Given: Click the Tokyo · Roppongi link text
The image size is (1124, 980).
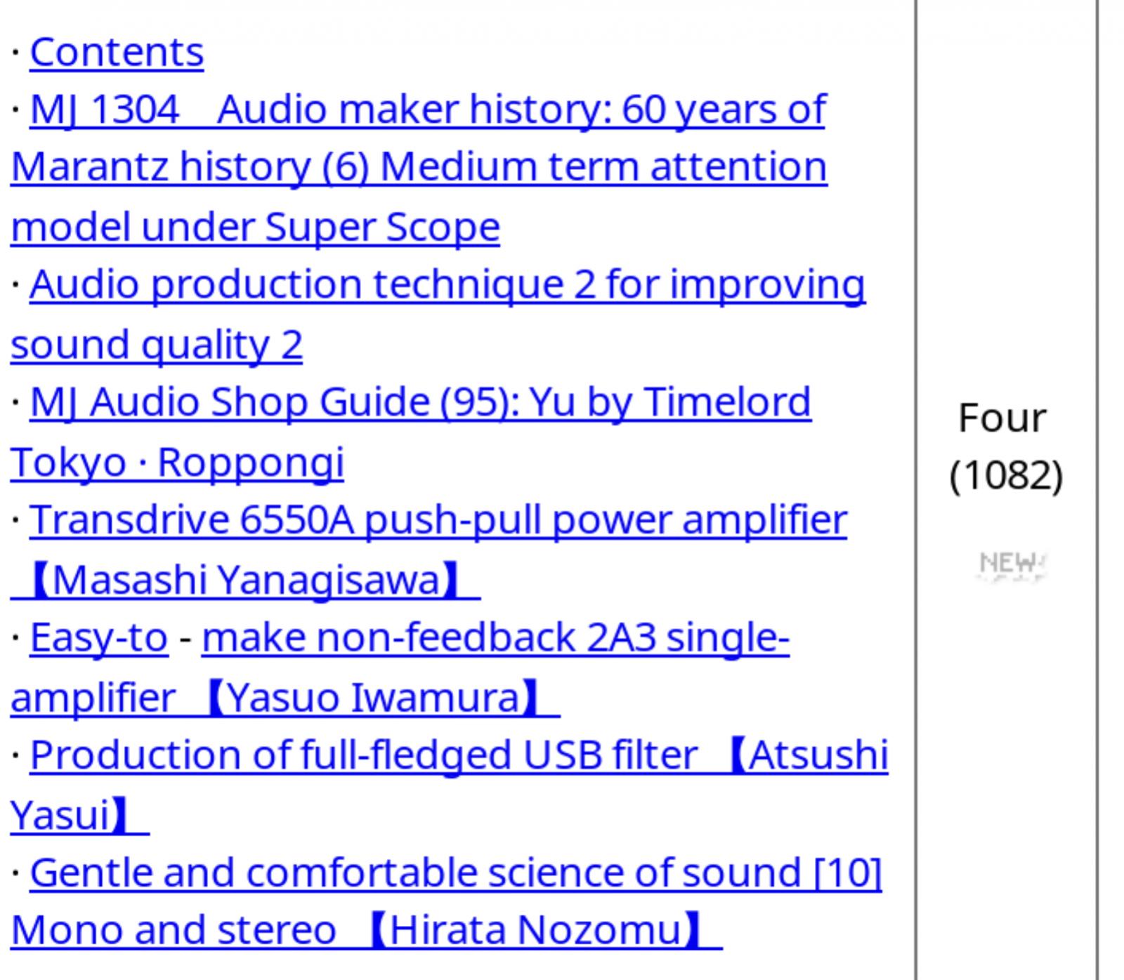Looking at the screenshot, I should pos(178,462).
